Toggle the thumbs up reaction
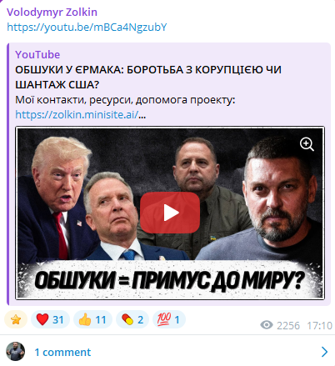This screenshot has height=366, width=335. click(x=92, y=319)
